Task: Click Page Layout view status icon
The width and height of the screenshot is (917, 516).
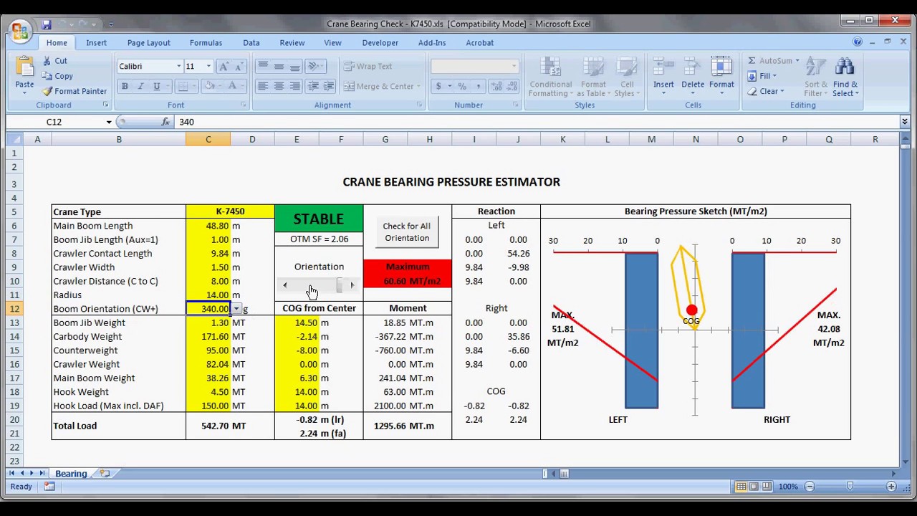Action: click(x=754, y=487)
